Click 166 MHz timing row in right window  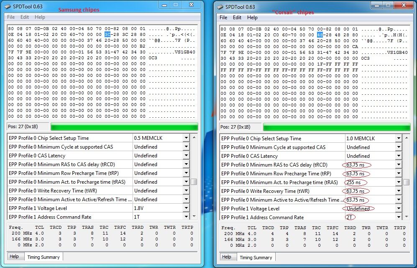tap(315, 239)
